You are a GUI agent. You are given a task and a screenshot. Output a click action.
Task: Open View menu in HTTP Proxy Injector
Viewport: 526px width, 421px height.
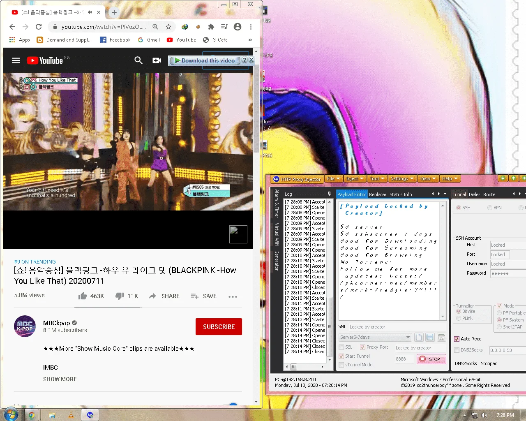coord(428,178)
